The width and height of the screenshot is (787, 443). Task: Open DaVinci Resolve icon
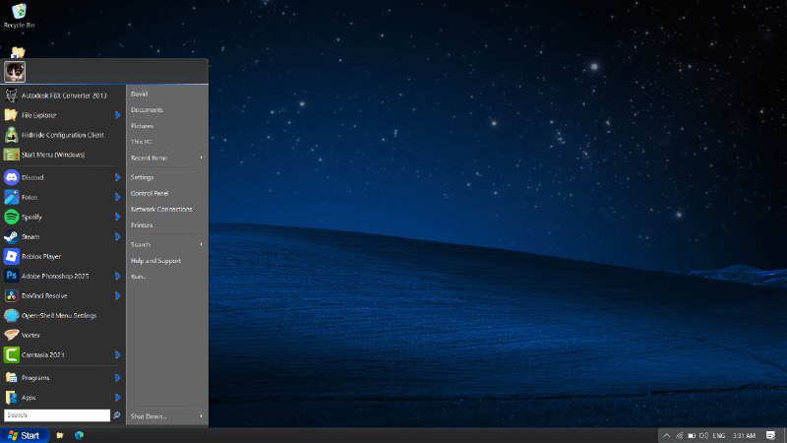pos(11,296)
